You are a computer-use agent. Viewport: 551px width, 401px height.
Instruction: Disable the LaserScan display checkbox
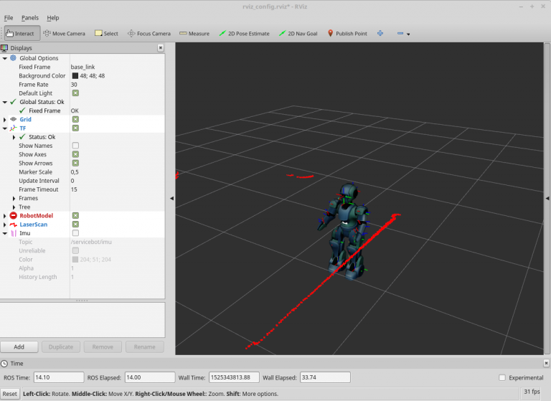tap(75, 225)
